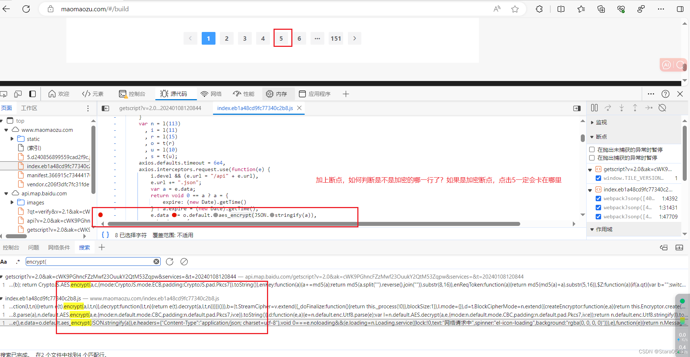This screenshot has width=690, height=357.
Task: Click step over next function call
Action: click(x=608, y=108)
